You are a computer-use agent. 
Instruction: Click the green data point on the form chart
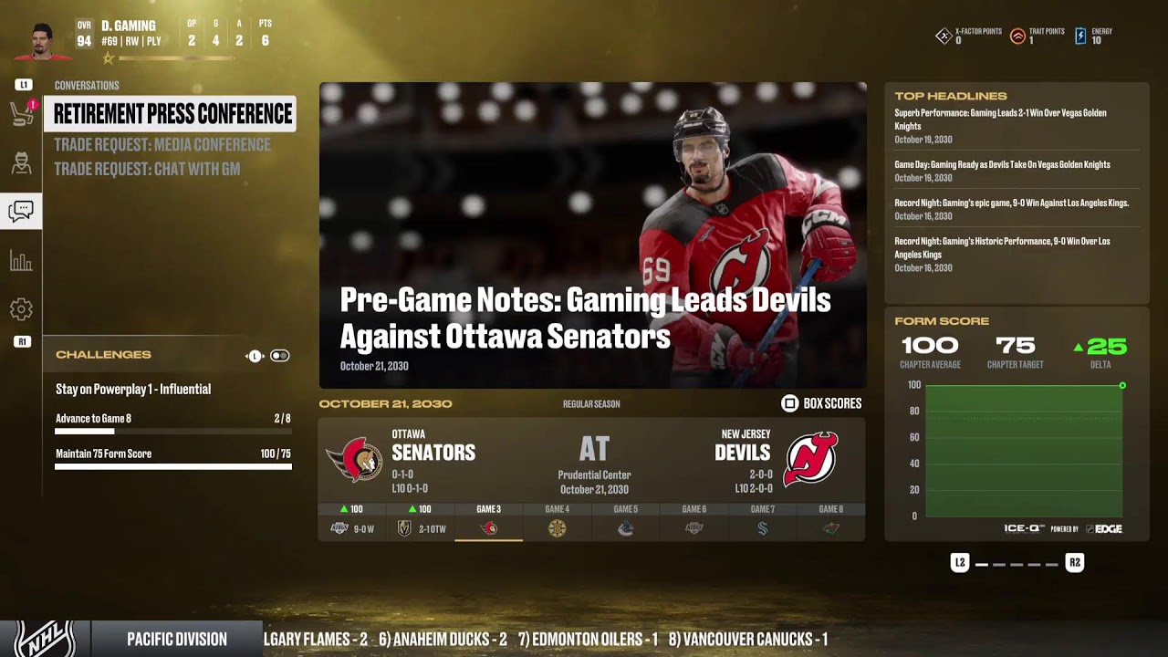pos(1122,385)
